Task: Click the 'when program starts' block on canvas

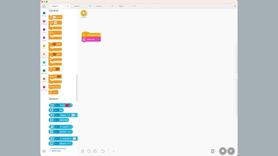Action: [x=91, y=35]
